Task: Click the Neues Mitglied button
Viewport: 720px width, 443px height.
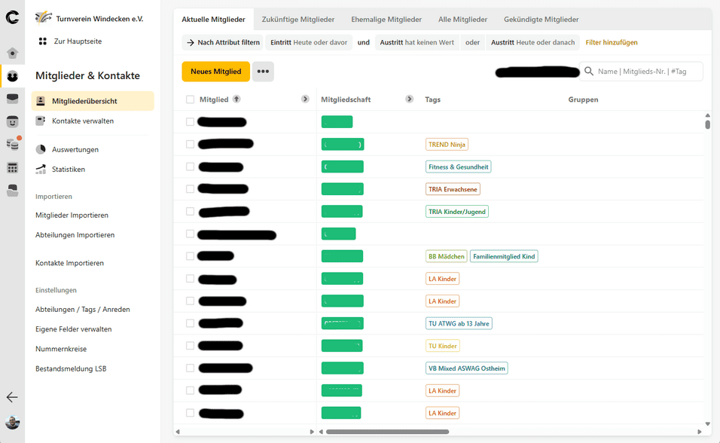Action: 215,72
